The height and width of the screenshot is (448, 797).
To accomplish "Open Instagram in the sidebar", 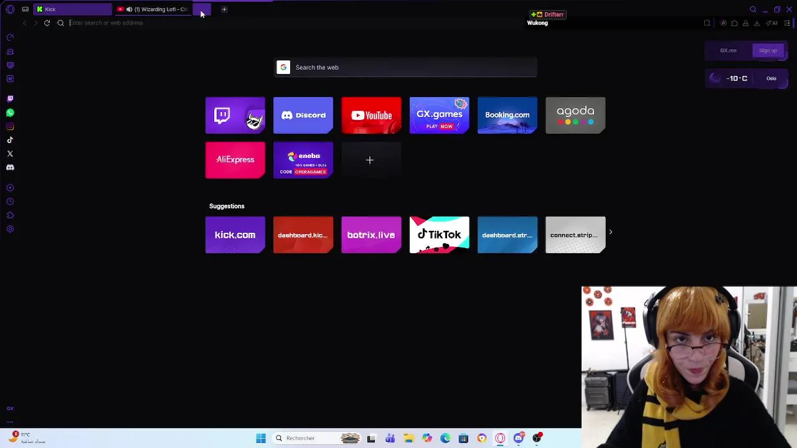I will (10, 126).
